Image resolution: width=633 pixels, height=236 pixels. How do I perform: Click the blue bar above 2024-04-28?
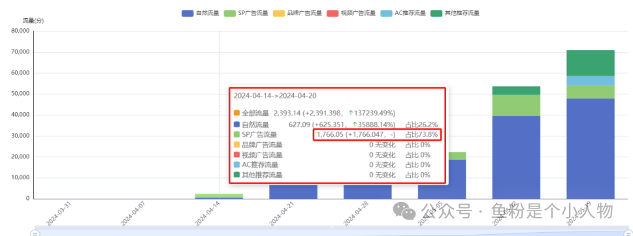[x=367, y=192]
